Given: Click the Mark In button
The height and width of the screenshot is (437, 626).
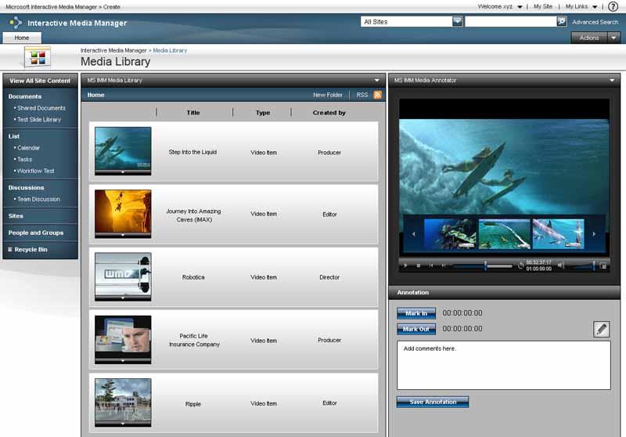Looking at the screenshot, I should tap(416, 313).
